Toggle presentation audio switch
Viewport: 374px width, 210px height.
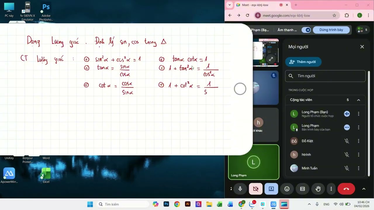(x=306, y=30)
